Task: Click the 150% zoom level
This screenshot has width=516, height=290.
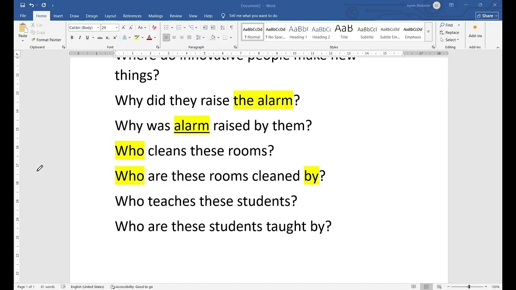Action: pos(495,287)
